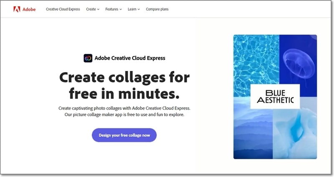
Task: Open Creative Cloud Express nav link
Action: (63, 9)
